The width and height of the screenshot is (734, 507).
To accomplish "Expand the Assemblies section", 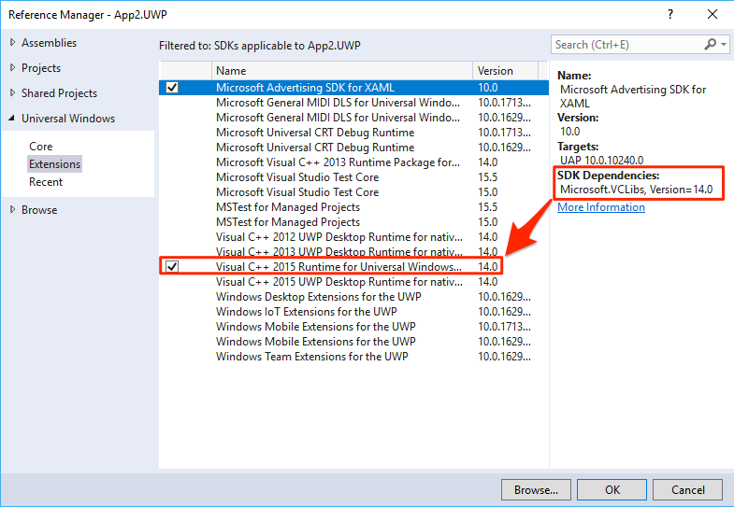I will click(13, 43).
